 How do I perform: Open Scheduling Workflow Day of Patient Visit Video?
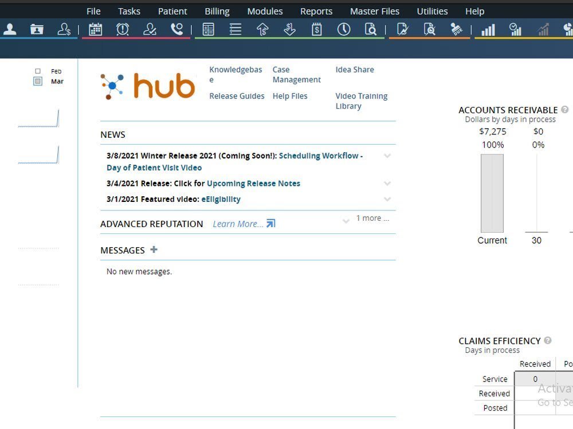click(x=234, y=162)
